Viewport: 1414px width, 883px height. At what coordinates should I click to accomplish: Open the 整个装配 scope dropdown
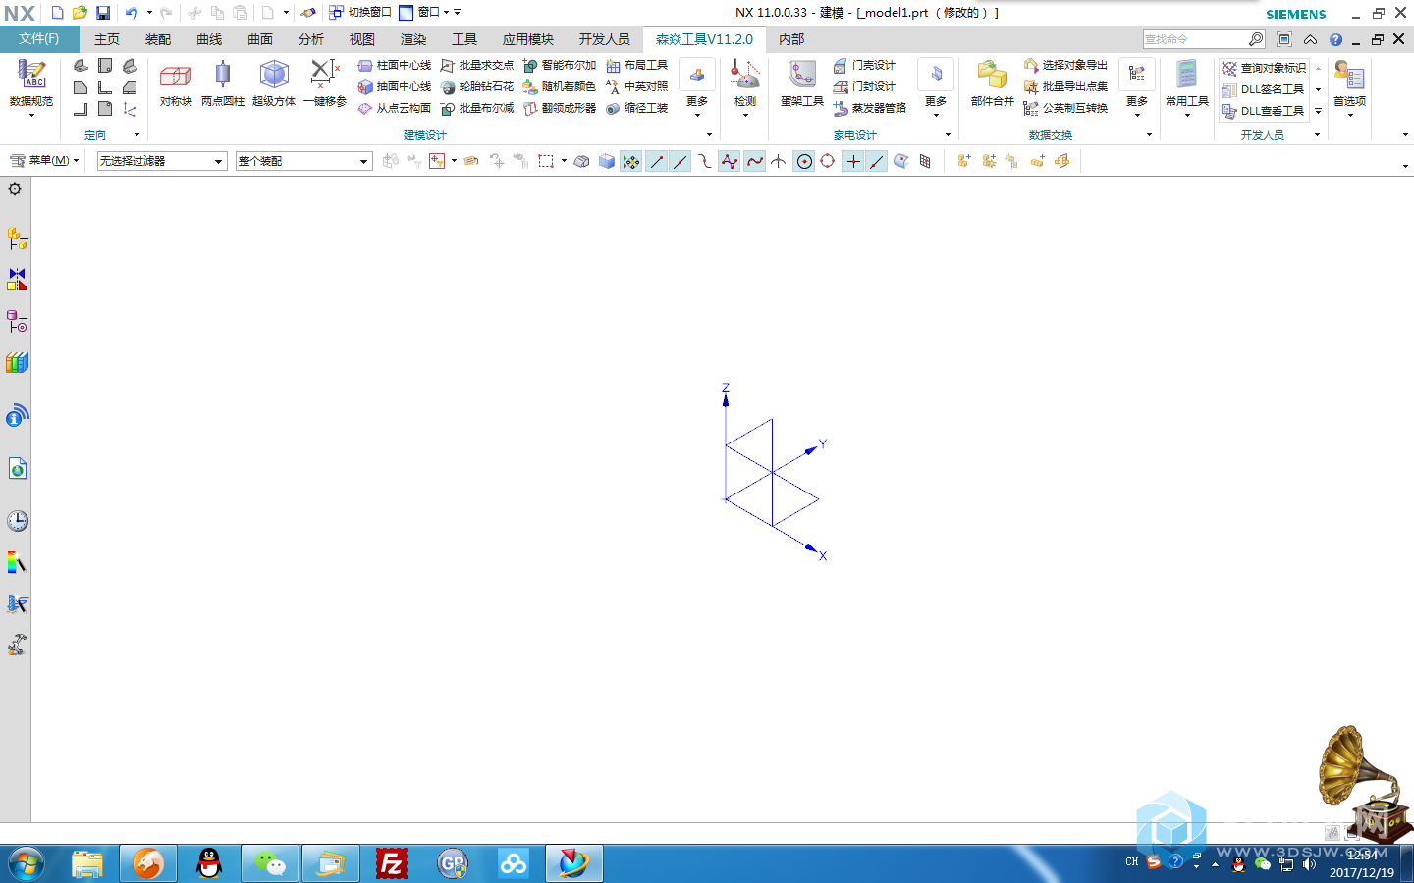(x=304, y=161)
